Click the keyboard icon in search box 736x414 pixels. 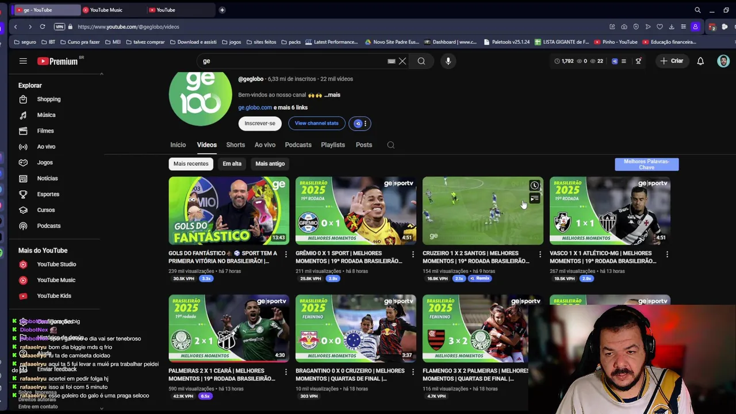point(392,61)
